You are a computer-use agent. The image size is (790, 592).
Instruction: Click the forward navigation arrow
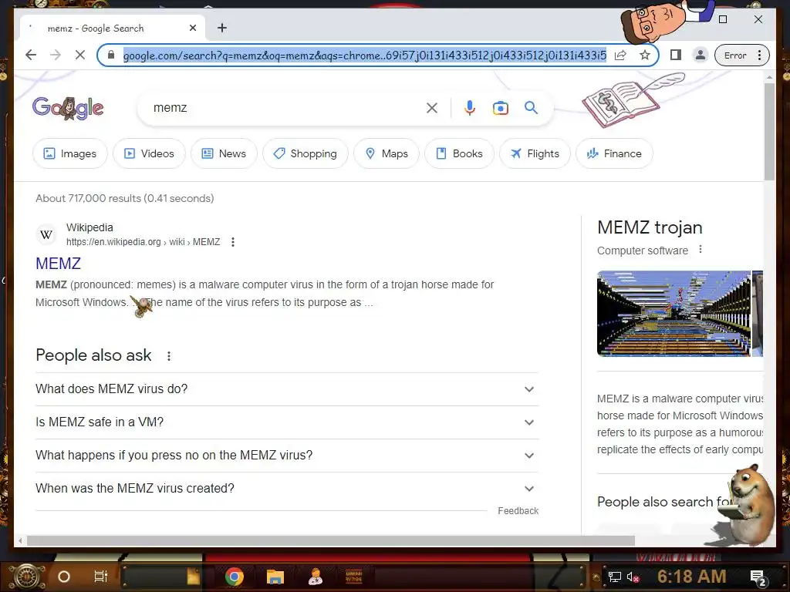tap(56, 55)
